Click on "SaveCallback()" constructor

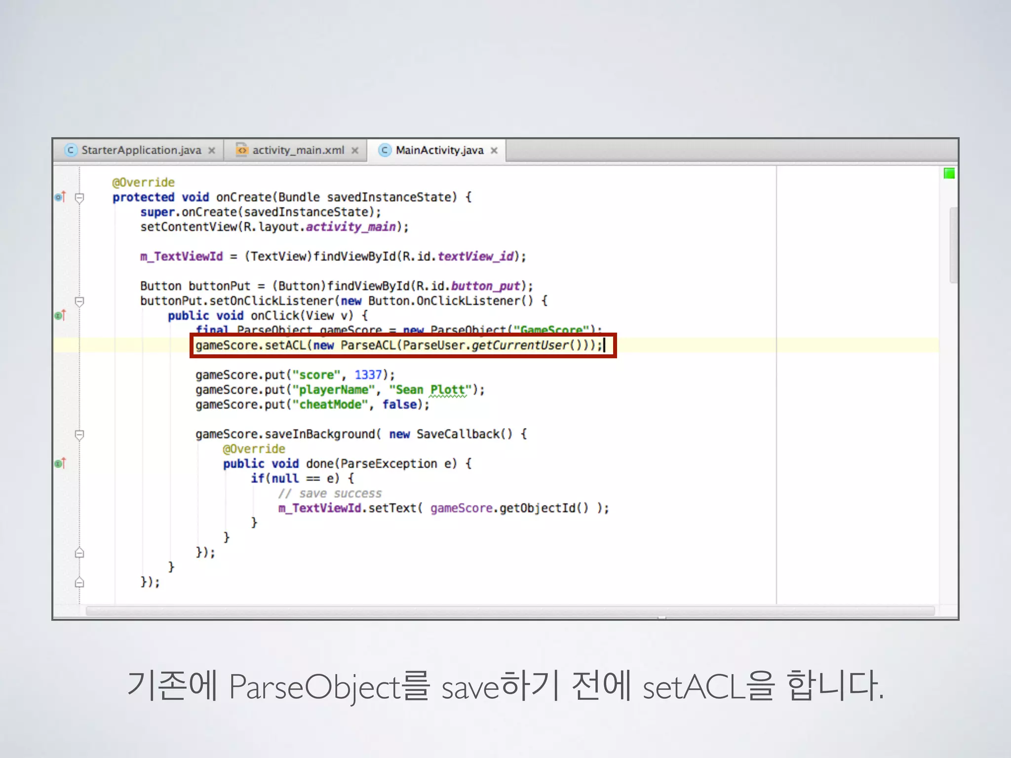(x=465, y=434)
